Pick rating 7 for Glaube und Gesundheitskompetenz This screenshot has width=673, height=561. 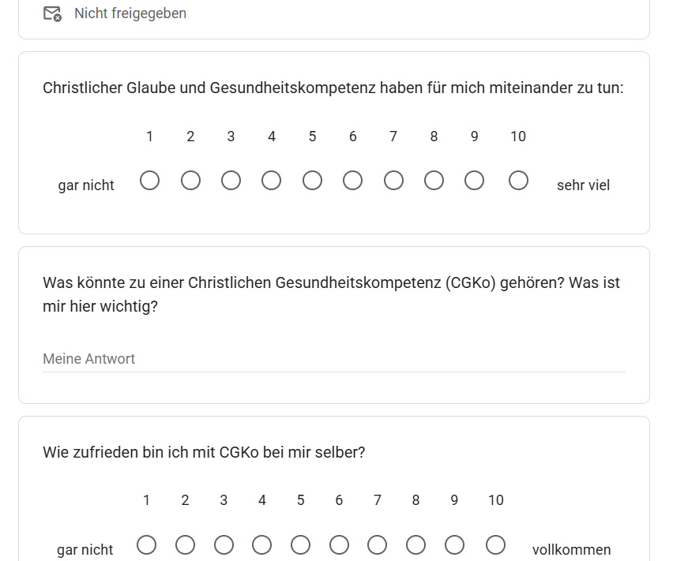(393, 181)
